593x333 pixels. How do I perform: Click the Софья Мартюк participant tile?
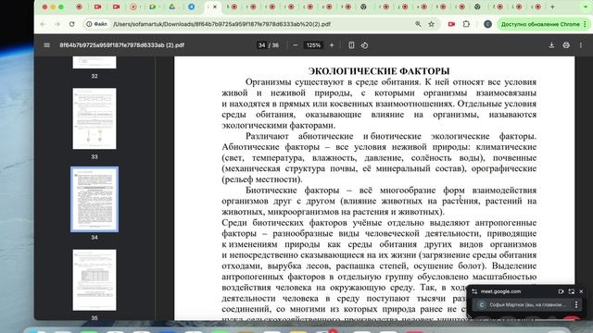[x=527, y=304]
